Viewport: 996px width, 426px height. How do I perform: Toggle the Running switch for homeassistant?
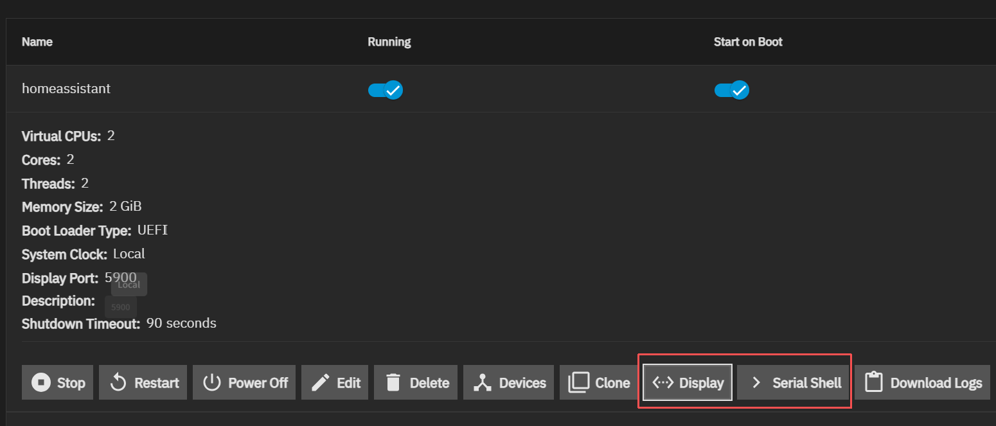(386, 90)
